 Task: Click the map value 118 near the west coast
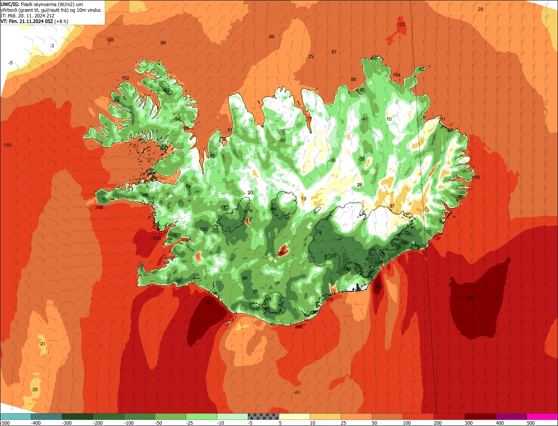[173, 235]
